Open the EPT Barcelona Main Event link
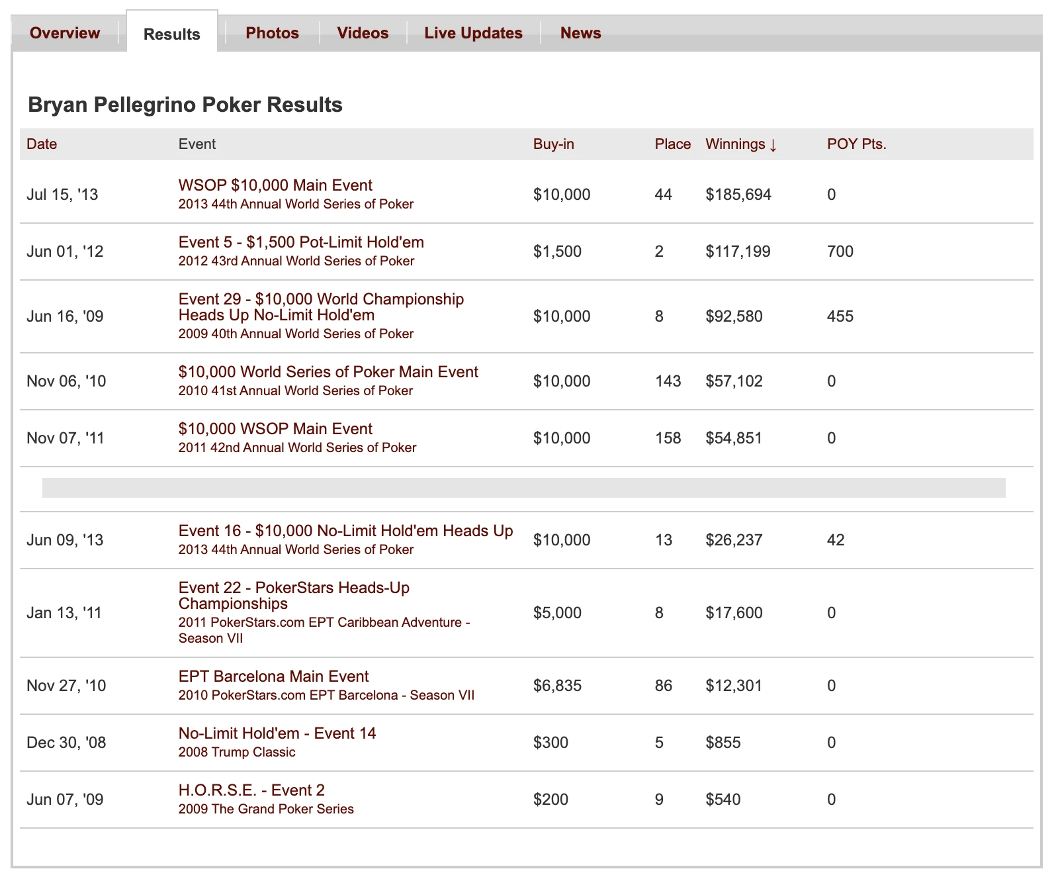The width and height of the screenshot is (1056, 879). 273,676
